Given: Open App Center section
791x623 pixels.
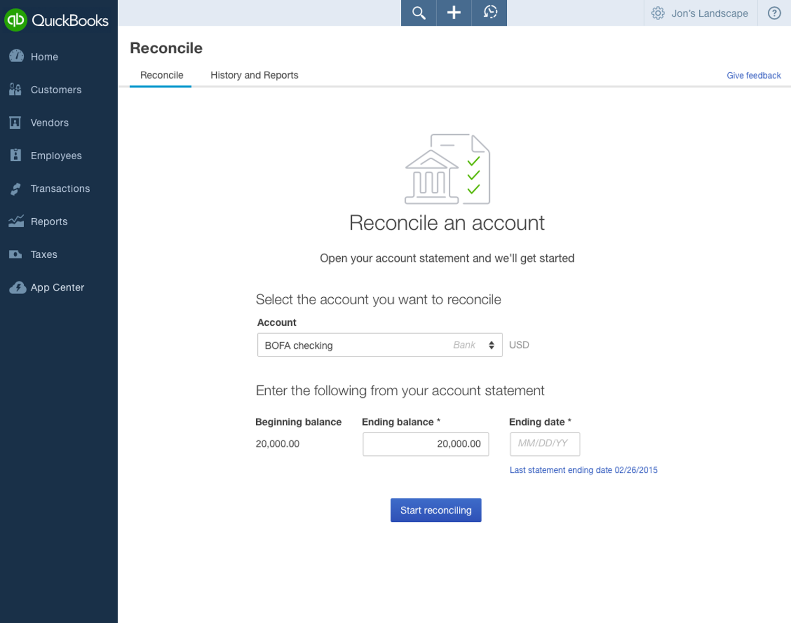Looking at the screenshot, I should click(x=57, y=287).
